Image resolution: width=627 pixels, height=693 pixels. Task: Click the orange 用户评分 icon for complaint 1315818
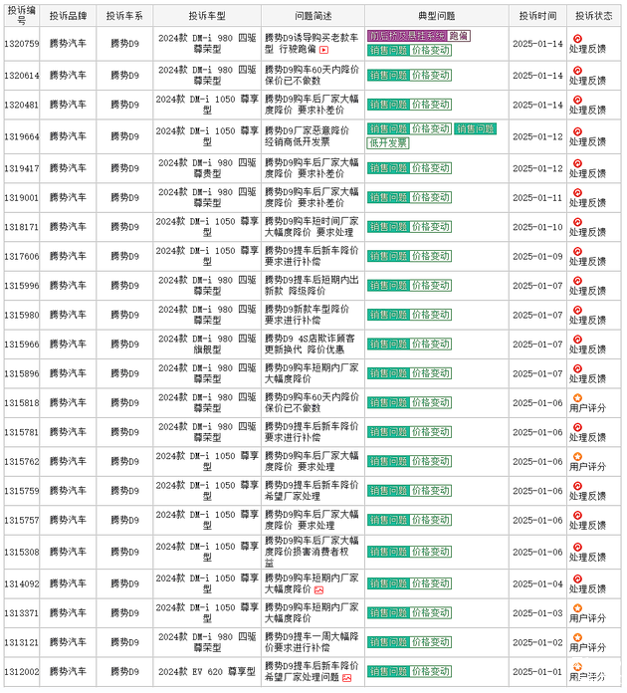[577, 398]
